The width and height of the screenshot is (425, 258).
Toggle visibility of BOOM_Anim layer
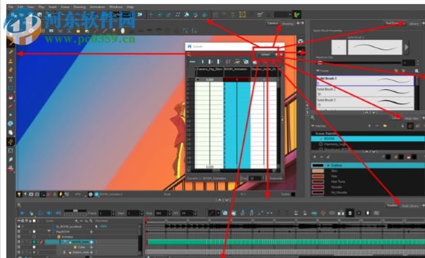(x=19, y=242)
